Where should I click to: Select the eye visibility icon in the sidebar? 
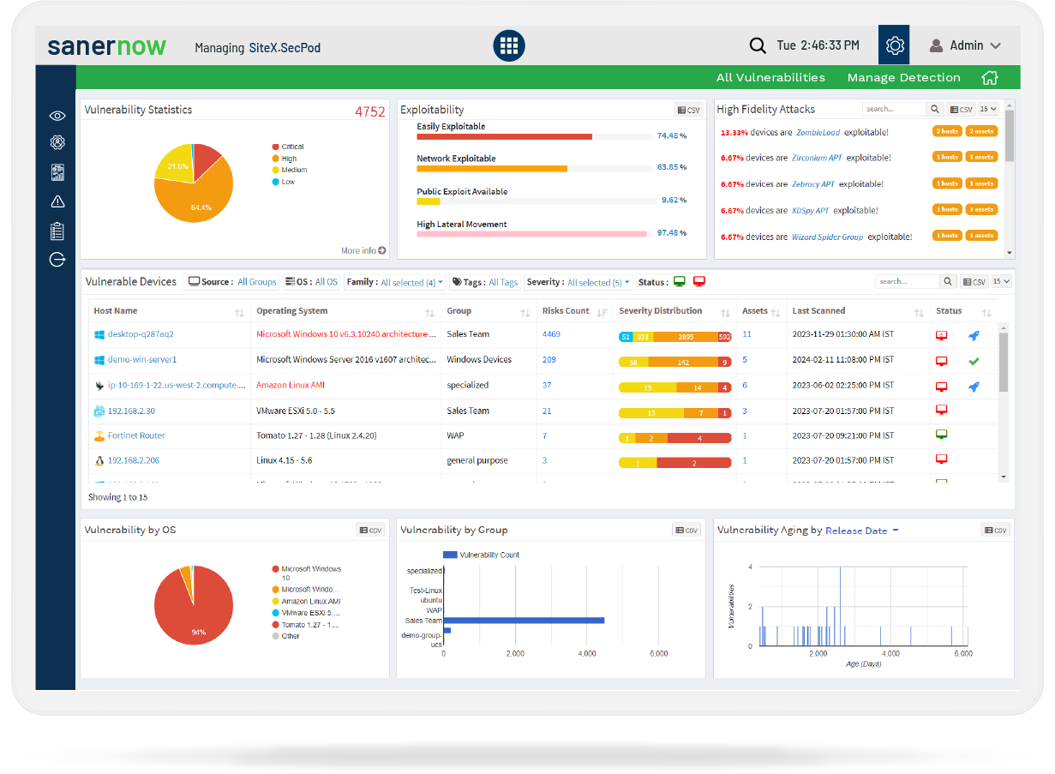(x=57, y=116)
